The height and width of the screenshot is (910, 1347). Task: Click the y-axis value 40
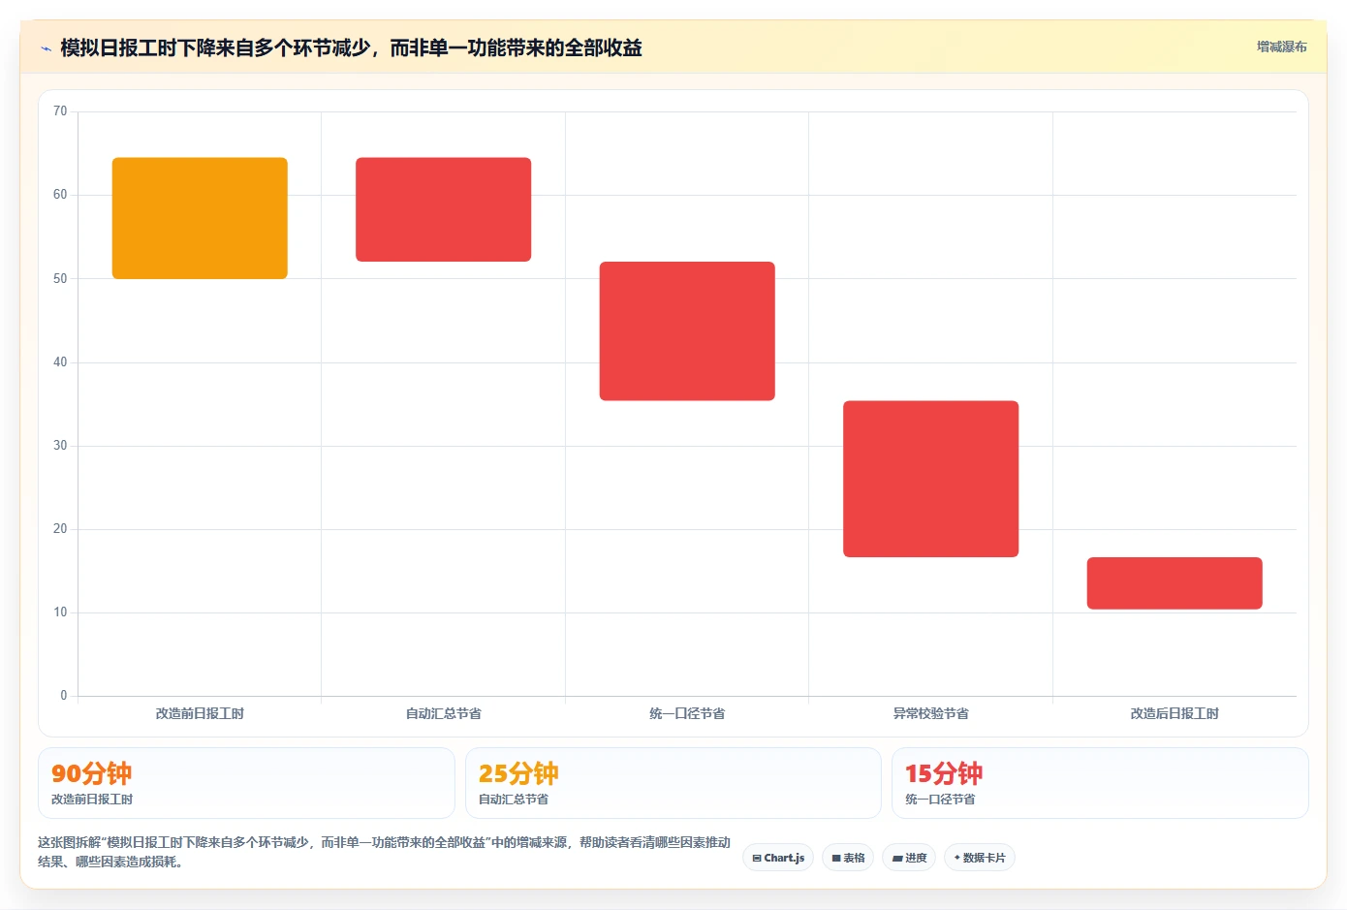coord(60,362)
